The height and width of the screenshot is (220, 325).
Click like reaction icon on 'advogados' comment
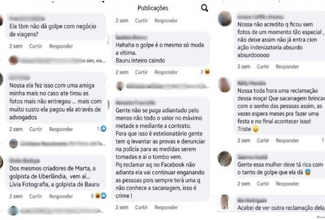click(104, 129)
